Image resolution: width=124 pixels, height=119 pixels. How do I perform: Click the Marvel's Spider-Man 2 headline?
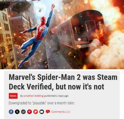[63, 82]
